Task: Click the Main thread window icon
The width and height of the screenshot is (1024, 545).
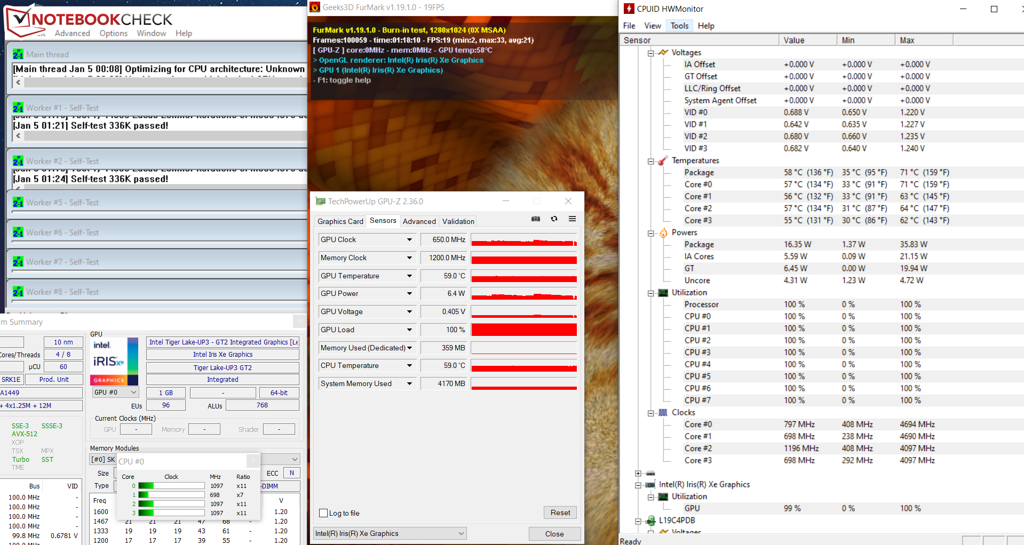Action: tap(18, 54)
